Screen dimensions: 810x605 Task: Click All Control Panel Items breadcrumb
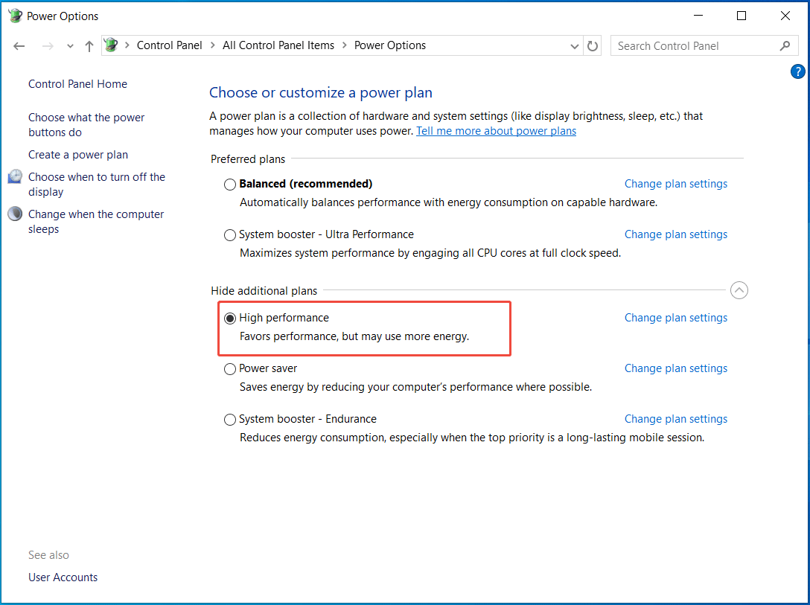pyautogui.click(x=278, y=45)
